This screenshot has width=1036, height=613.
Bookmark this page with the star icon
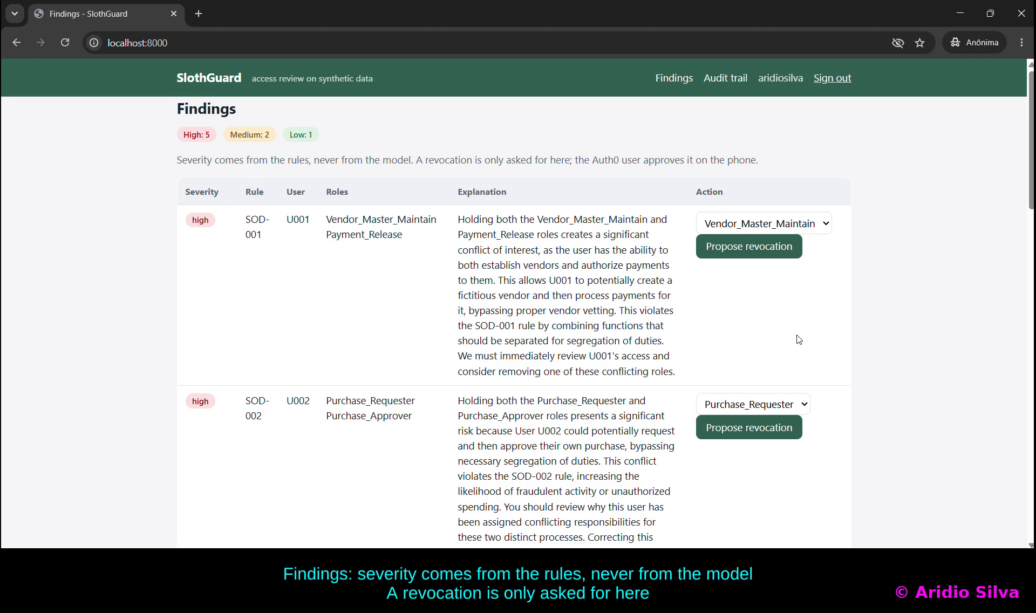point(920,43)
